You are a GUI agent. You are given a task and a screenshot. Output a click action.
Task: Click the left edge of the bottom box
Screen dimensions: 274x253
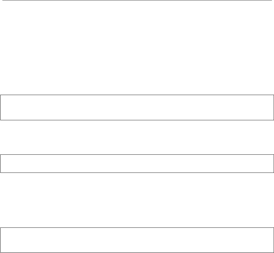point(0,240)
